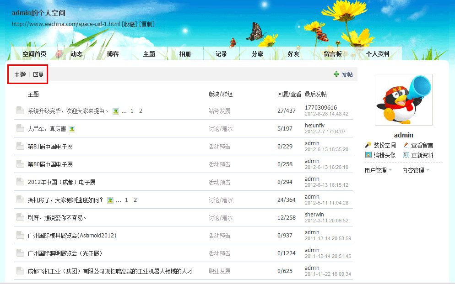Click the 装扮空间 paintbrush icon
The image size is (455, 284).
click(368, 145)
